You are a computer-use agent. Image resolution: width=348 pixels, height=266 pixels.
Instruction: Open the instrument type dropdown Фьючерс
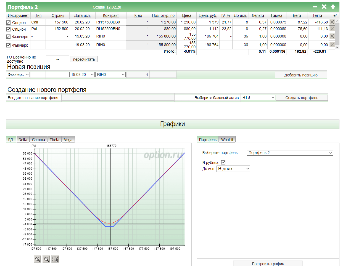[x=18, y=75]
